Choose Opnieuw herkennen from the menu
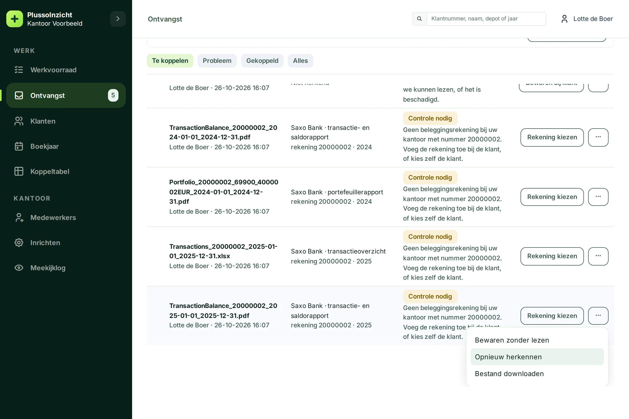The image size is (629, 419). [x=537, y=357]
